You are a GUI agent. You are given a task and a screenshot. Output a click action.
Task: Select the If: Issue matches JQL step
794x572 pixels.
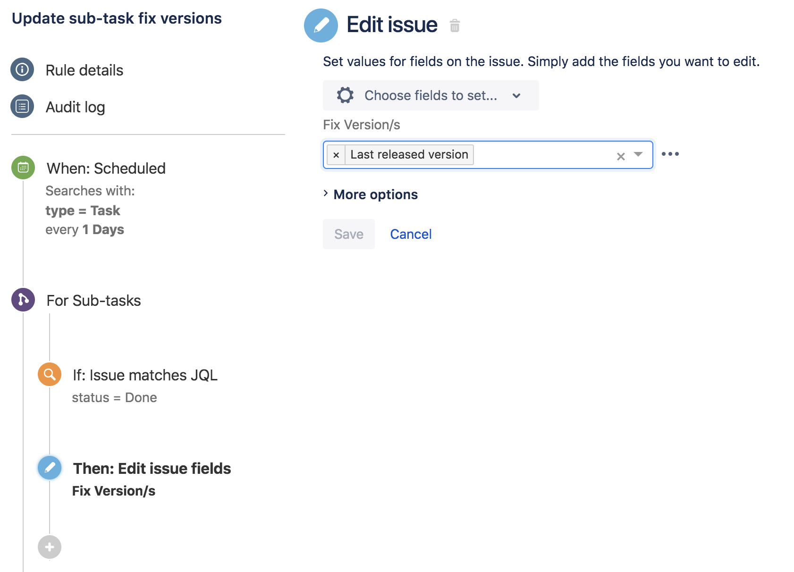coord(145,375)
